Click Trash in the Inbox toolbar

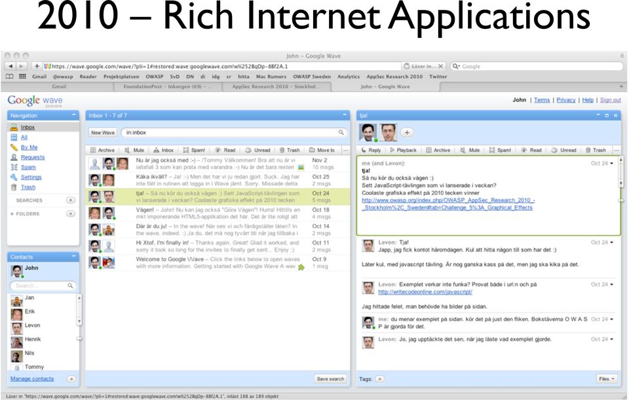[x=290, y=150]
